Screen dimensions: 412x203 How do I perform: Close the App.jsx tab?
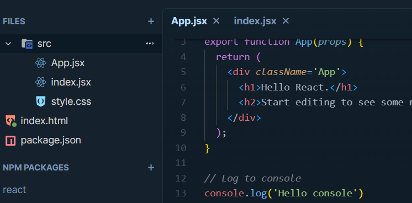(216, 21)
